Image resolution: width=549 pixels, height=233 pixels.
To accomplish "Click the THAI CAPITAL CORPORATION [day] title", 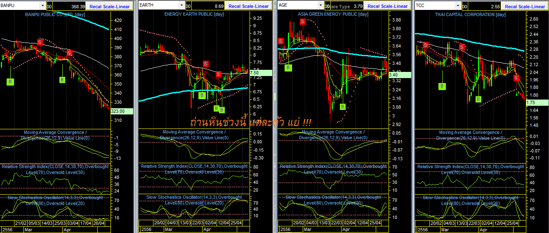I will click(470, 14).
